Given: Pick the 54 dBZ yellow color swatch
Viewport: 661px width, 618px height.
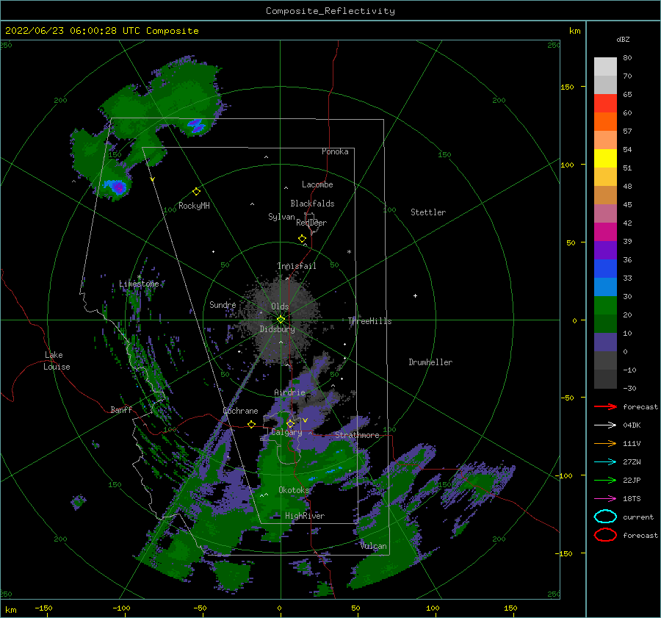Looking at the screenshot, I should tap(605, 158).
